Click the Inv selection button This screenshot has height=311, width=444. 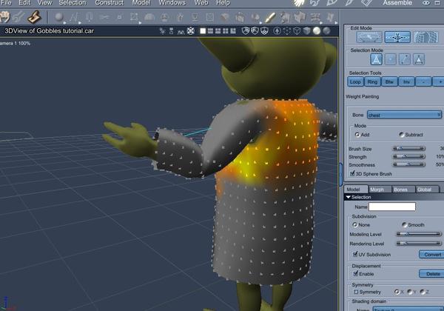pyautogui.click(x=406, y=82)
